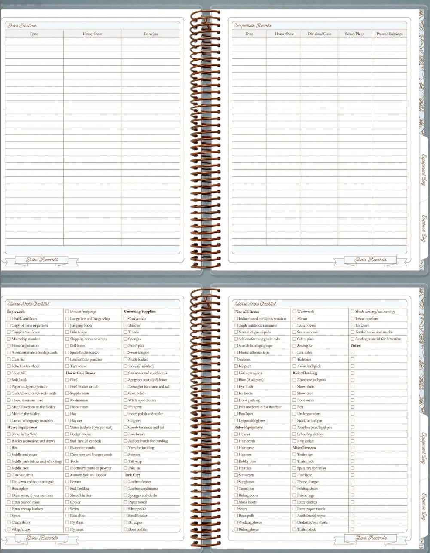This screenshot has height=553, width=430.
Task: Select the Horse Care Items heading
Action: pyautogui.click(x=80, y=373)
